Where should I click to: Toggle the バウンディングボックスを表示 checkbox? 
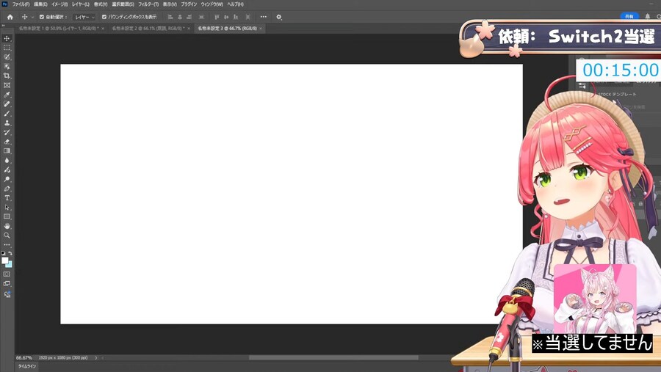[104, 18]
